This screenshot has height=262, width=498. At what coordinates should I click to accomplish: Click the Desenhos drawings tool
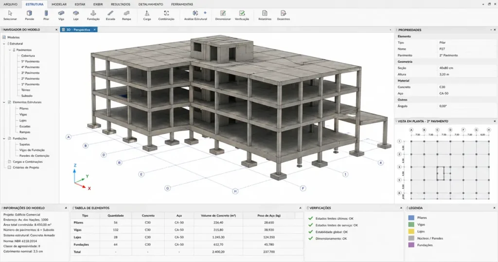click(x=284, y=15)
